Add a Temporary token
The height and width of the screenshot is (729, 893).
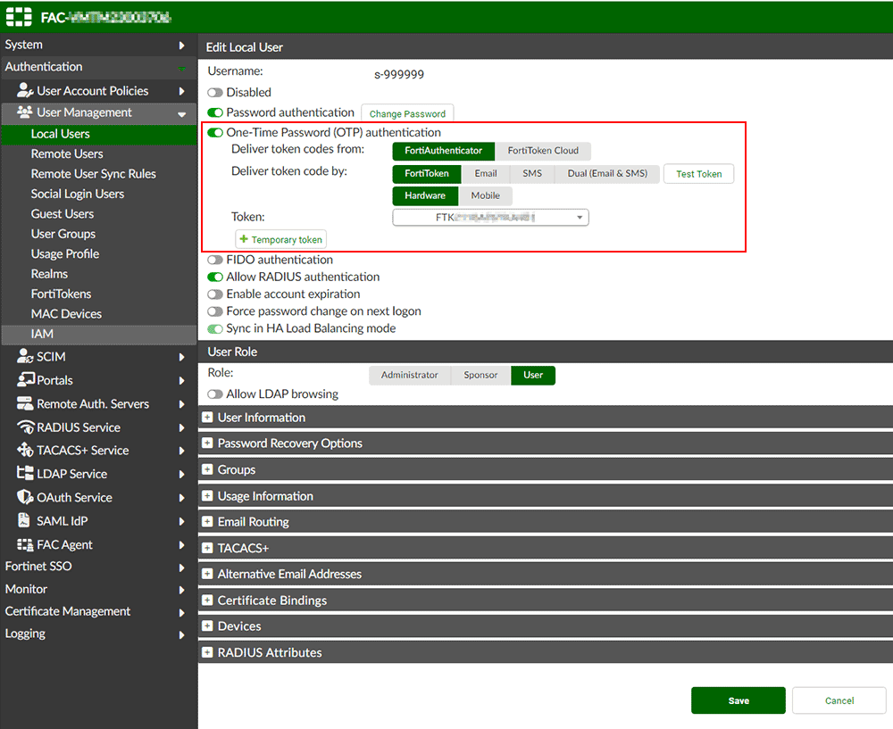(x=280, y=240)
